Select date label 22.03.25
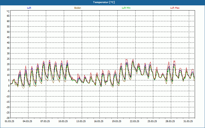The height and width of the screenshot is (128, 205). [x=135, y=121]
